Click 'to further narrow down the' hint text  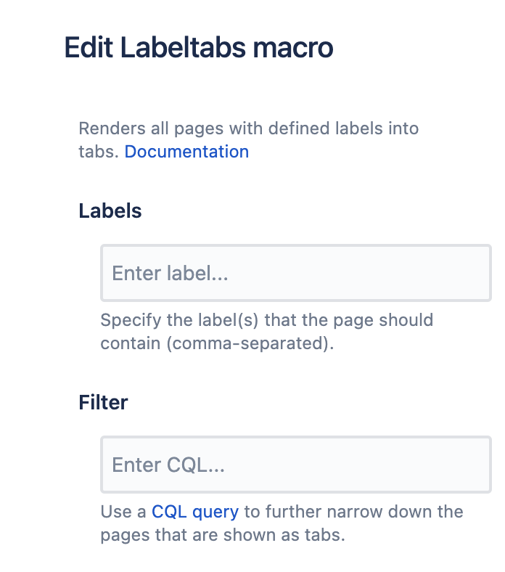(353, 512)
